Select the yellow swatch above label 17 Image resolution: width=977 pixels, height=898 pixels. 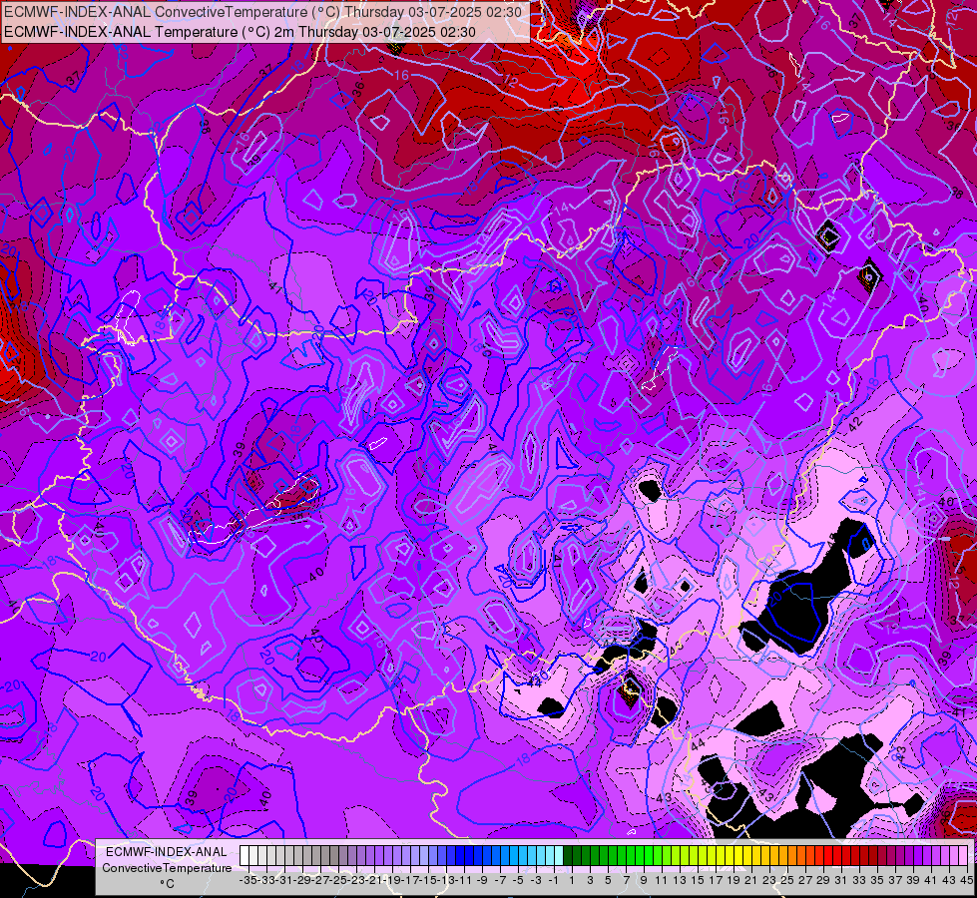tap(712, 855)
